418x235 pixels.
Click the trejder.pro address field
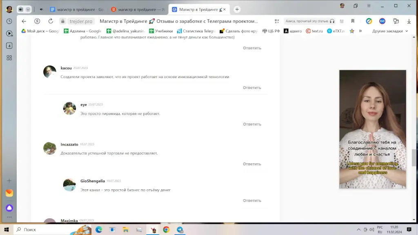tap(81, 21)
